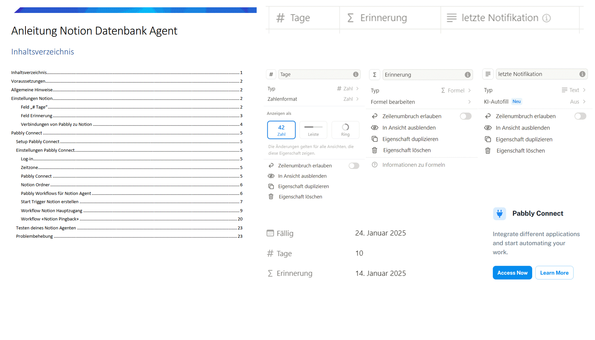
Task: Click the Erinnerung date 14. Januar 2025
Action: point(381,273)
